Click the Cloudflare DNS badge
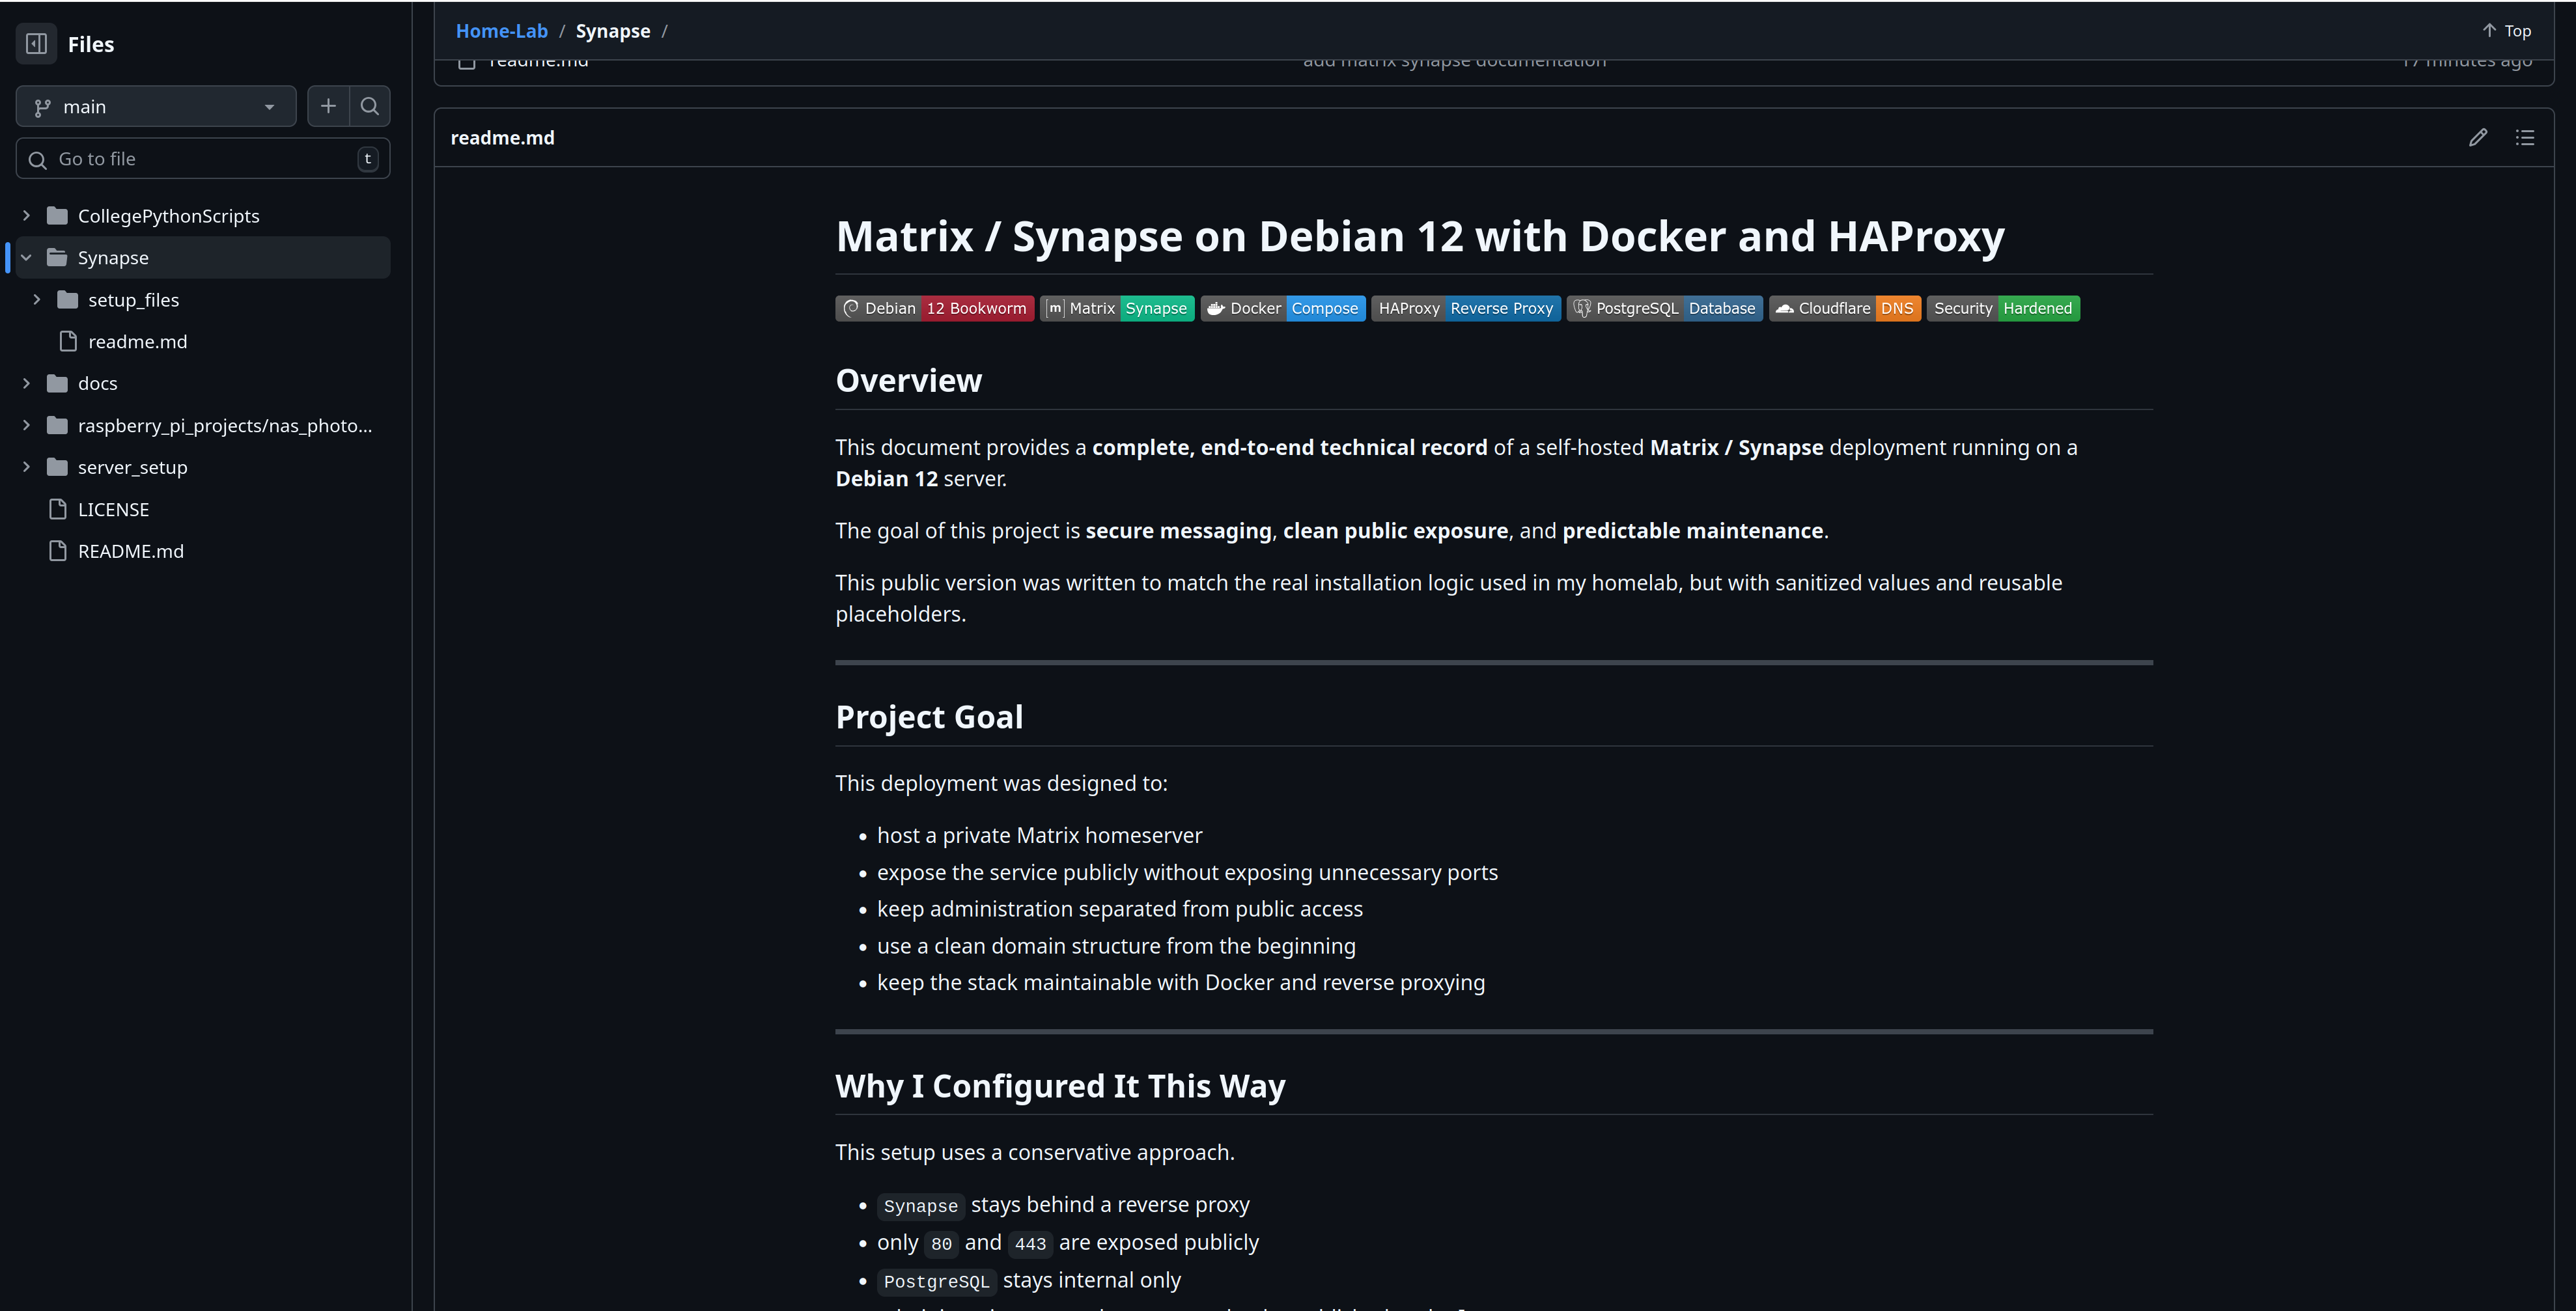2576x1311 pixels. point(1845,308)
